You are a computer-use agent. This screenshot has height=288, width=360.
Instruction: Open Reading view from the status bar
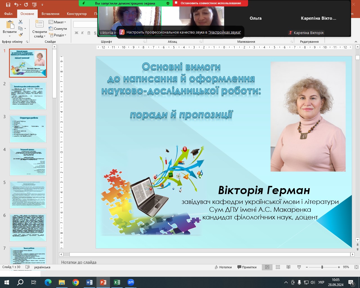click(288, 267)
